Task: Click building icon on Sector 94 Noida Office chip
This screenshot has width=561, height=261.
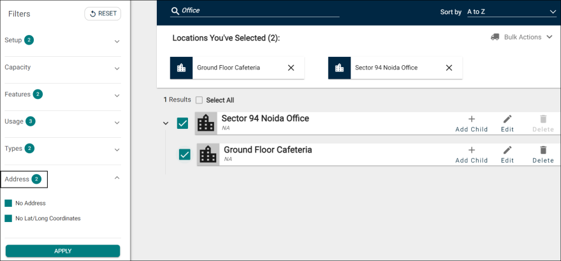Action: (x=339, y=68)
